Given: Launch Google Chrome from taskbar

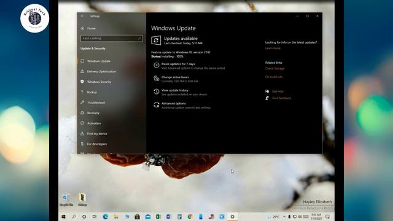Looking at the screenshot, I should (190, 217).
